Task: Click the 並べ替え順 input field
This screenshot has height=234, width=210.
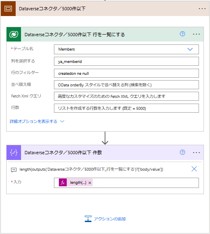Action: pyautogui.click(x=126, y=85)
